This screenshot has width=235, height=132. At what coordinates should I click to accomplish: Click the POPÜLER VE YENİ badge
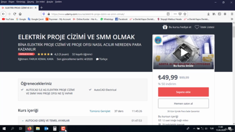pos(26,54)
